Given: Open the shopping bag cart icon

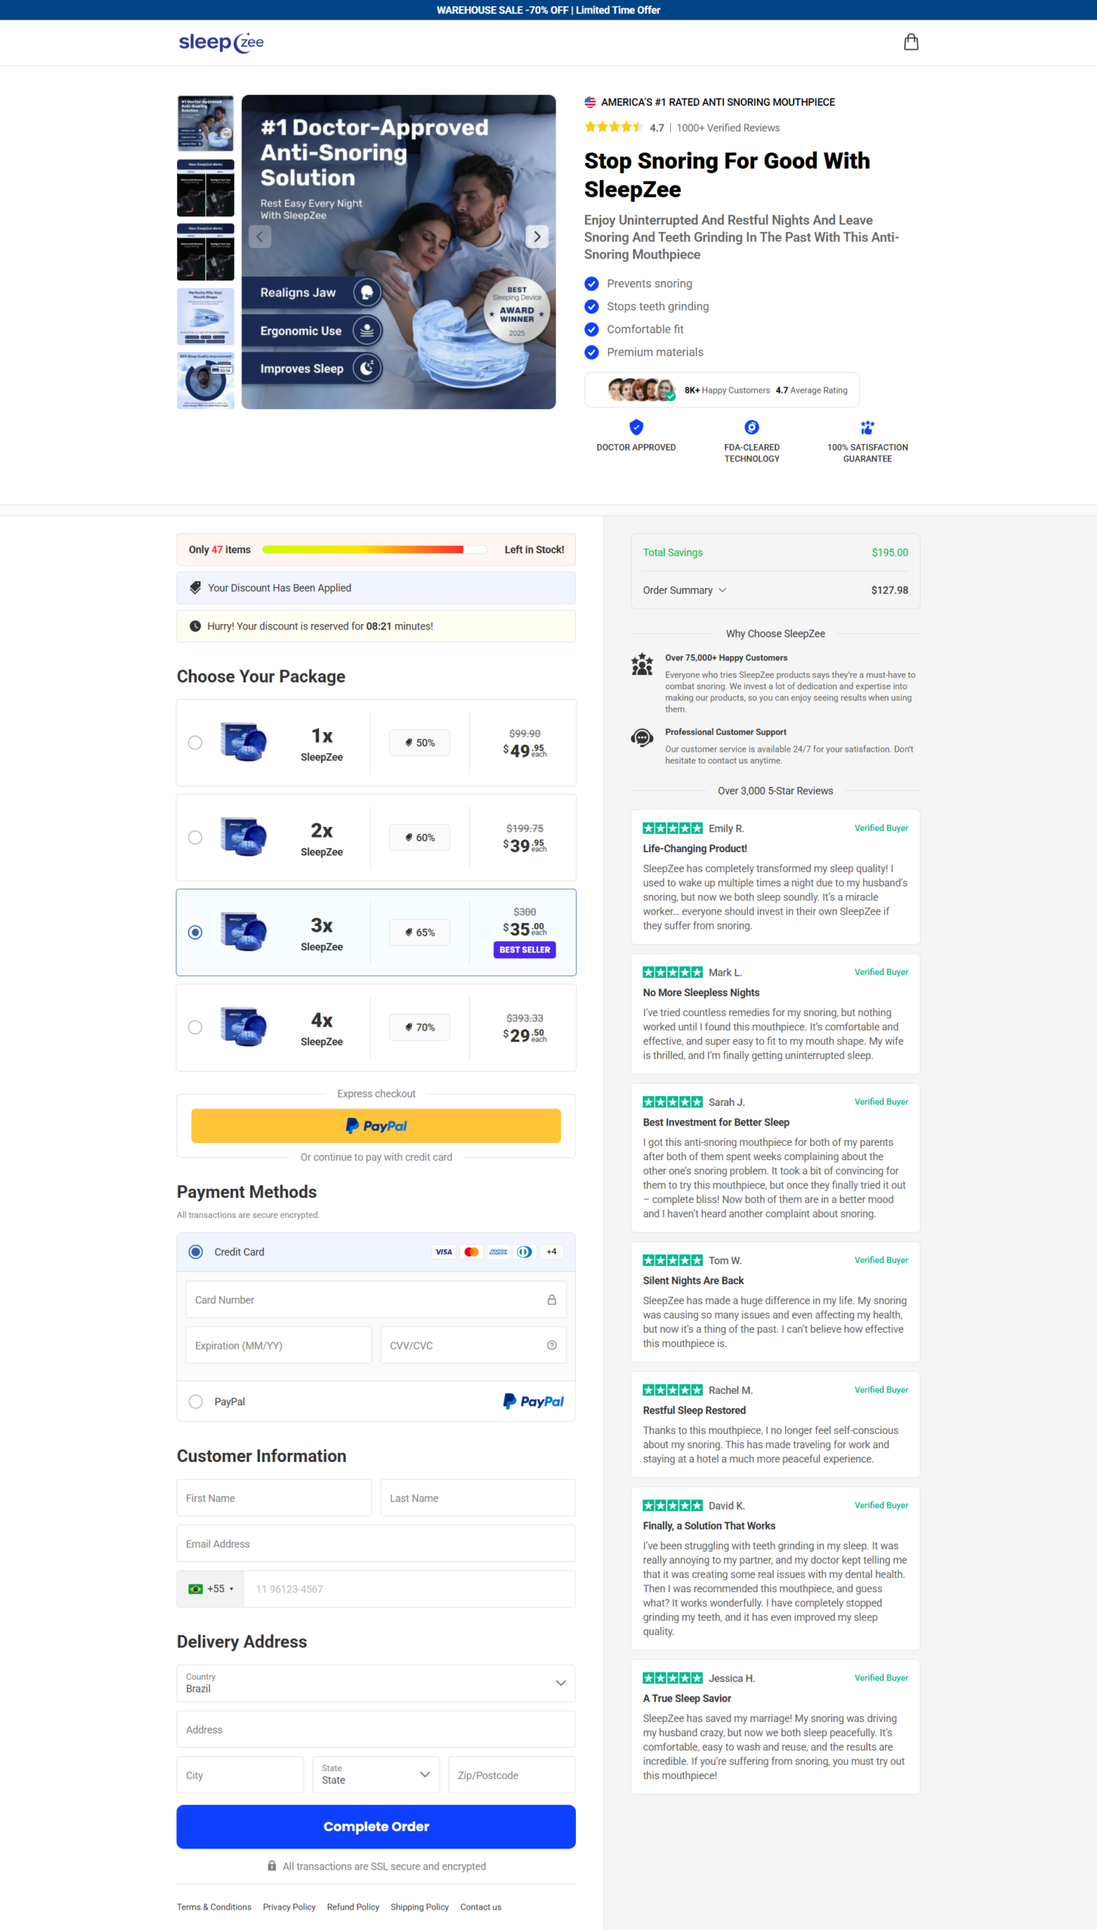Looking at the screenshot, I should point(911,42).
